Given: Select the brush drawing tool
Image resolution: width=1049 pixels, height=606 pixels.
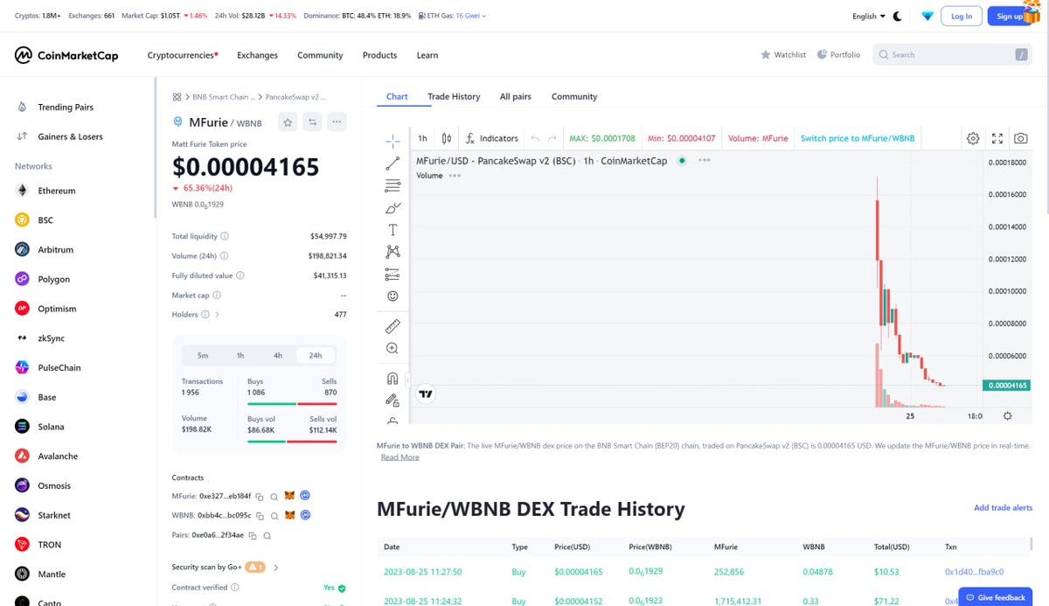Looking at the screenshot, I should coord(393,208).
